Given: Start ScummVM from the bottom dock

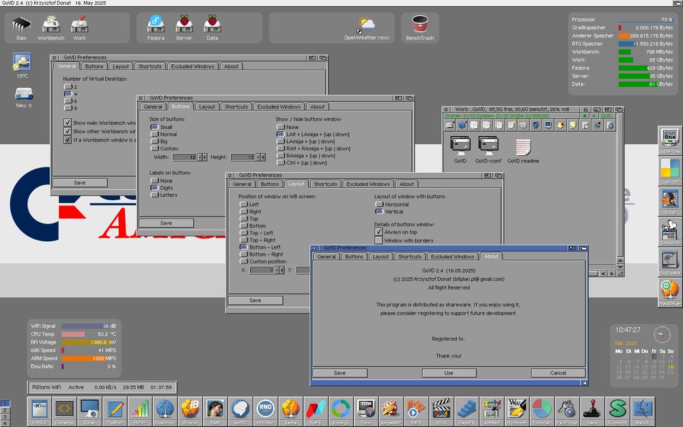Looking at the screenshot, I should click(x=618, y=409).
